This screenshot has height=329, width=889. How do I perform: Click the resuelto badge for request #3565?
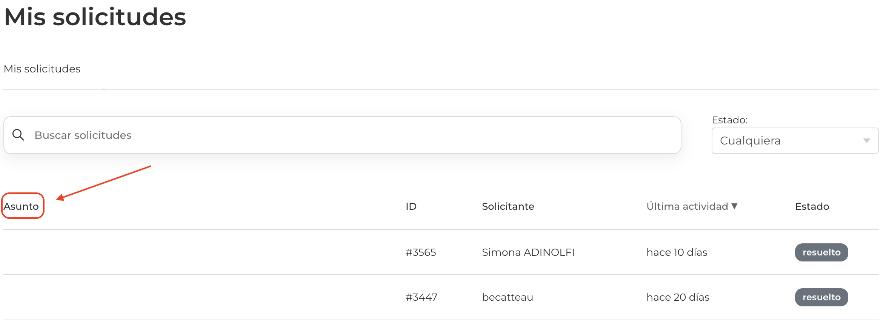pos(821,252)
